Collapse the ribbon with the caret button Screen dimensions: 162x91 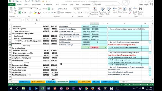click(x=152, y=16)
